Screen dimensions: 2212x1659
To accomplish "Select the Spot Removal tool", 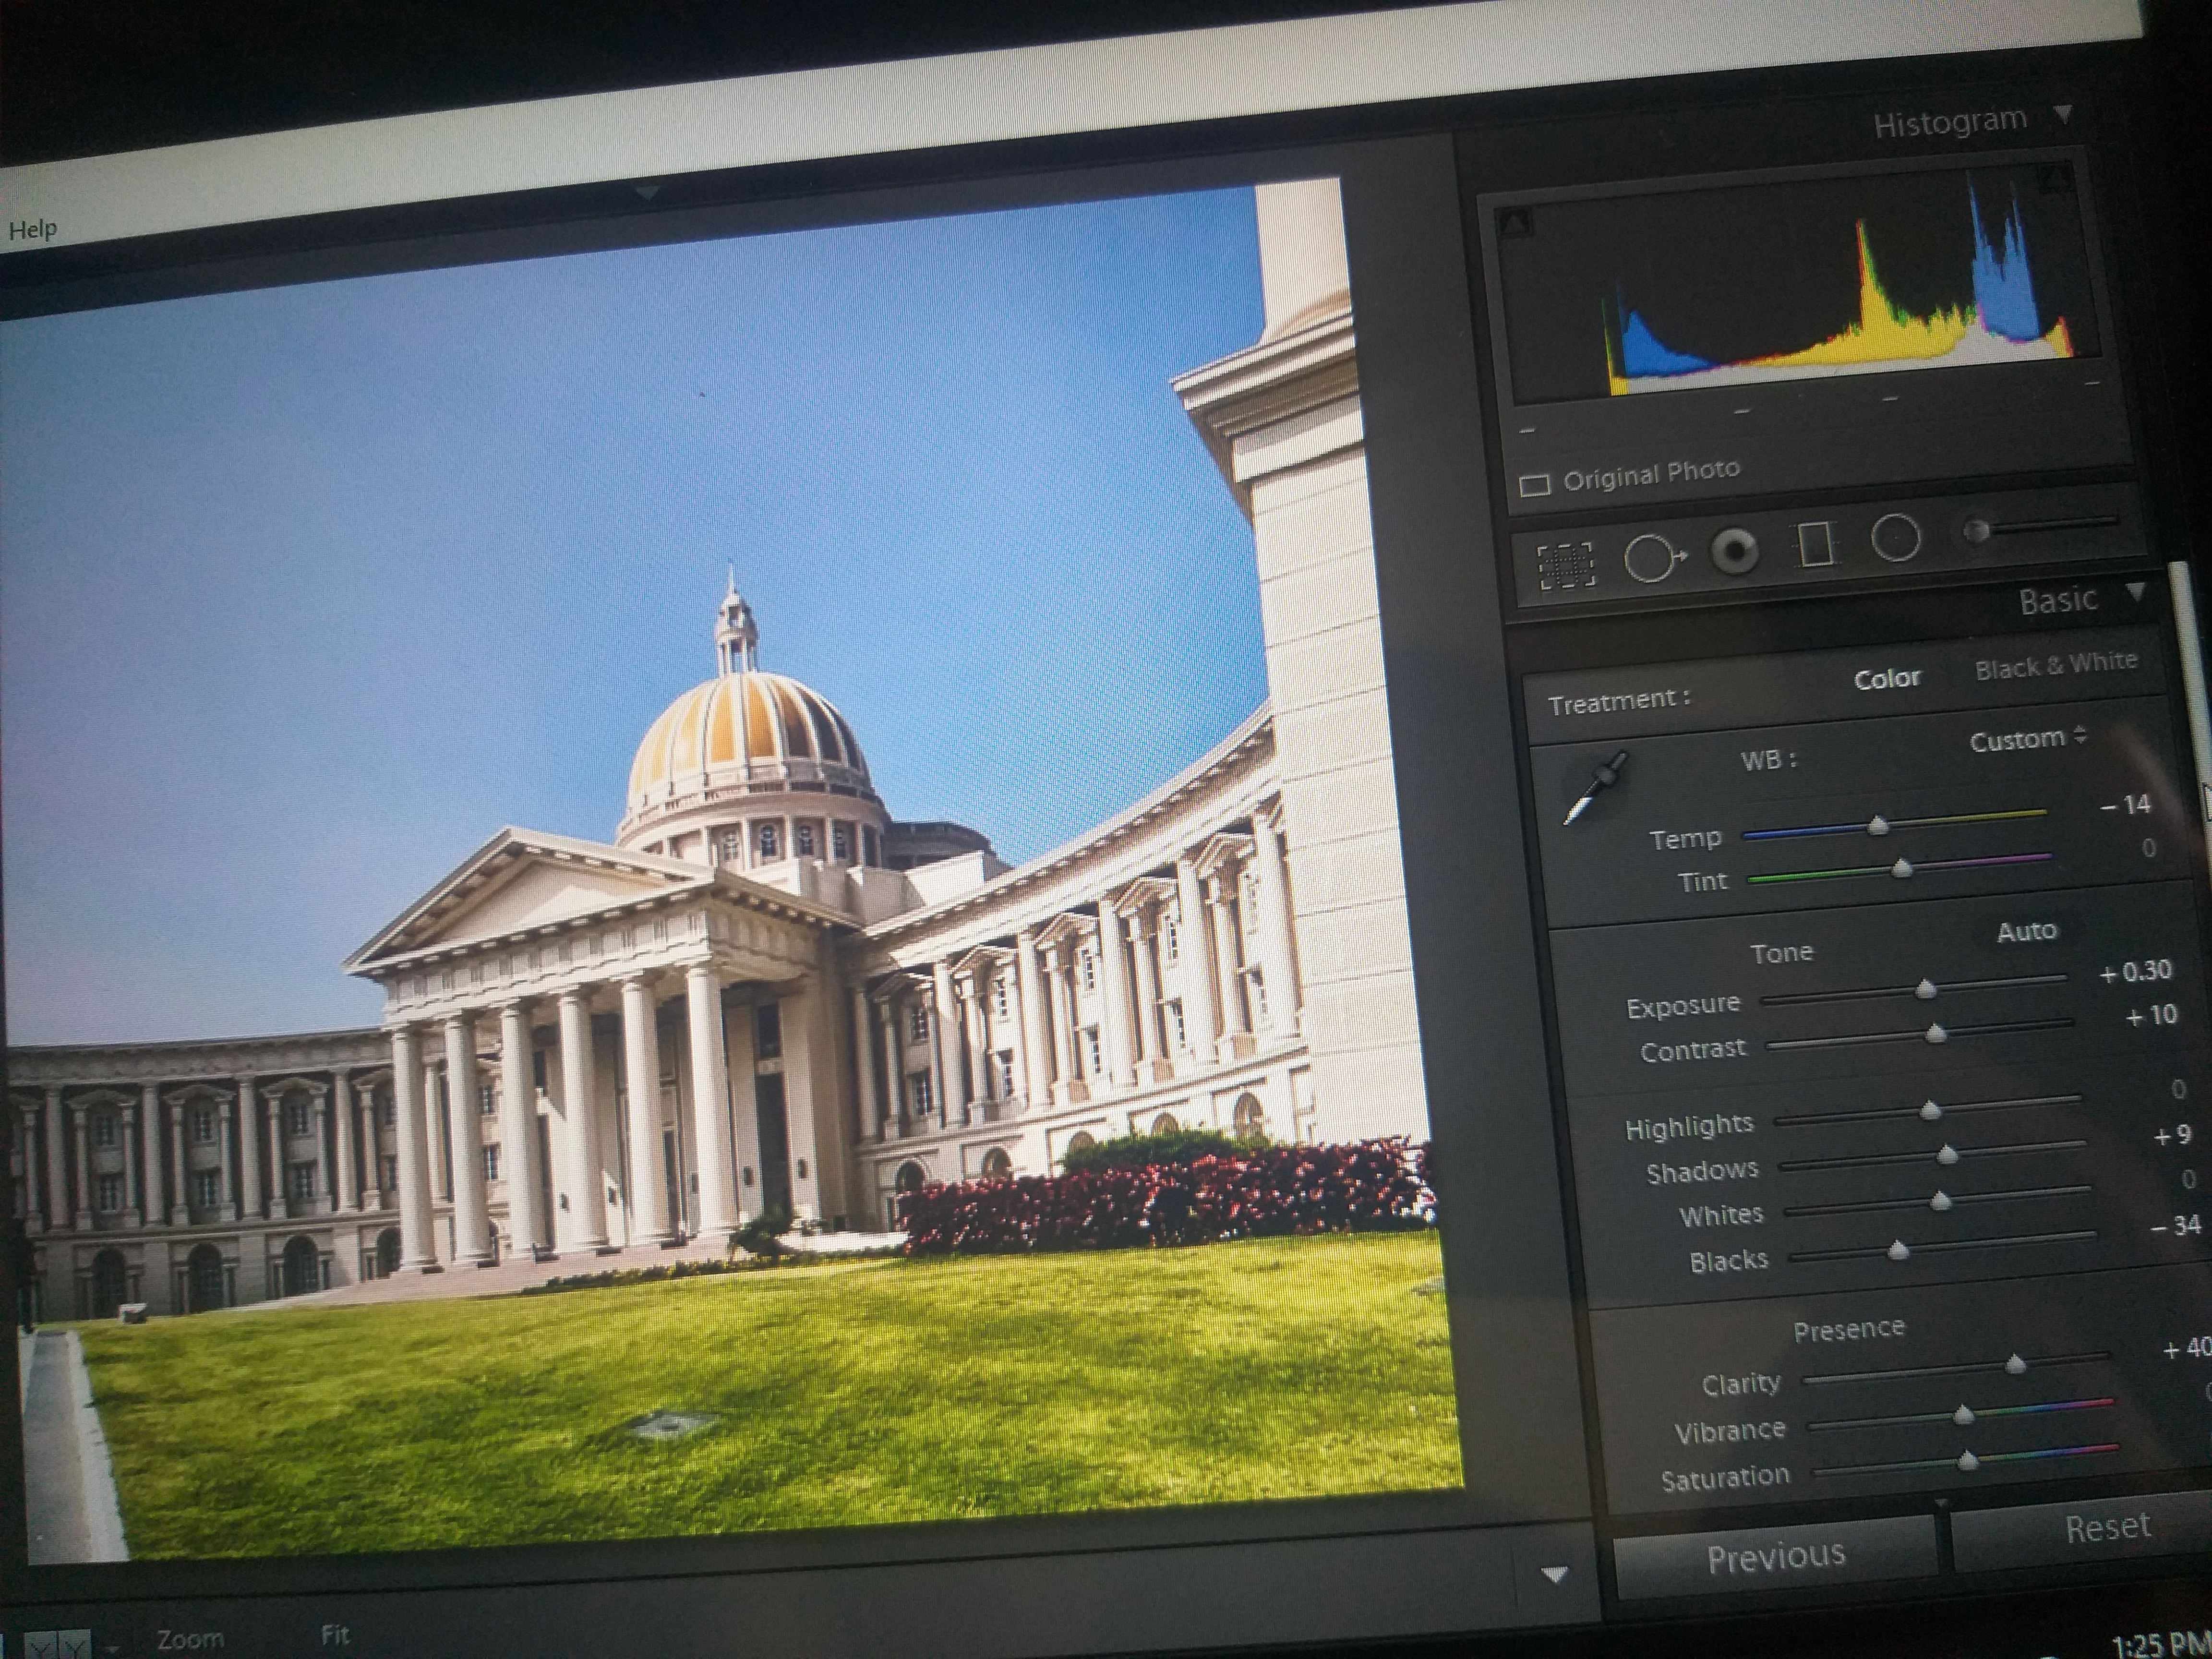I will (x=1652, y=557).
